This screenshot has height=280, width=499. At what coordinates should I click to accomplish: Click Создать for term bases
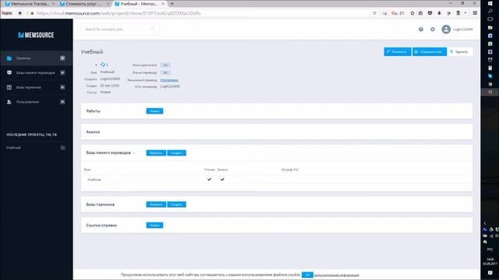coord(177,205)
